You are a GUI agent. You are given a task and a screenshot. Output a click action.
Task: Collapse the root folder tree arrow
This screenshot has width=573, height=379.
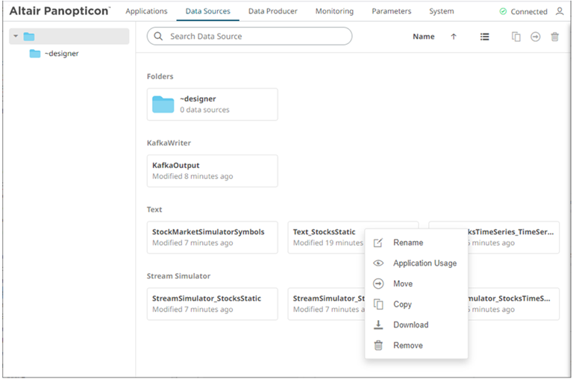tap(16, 37)
